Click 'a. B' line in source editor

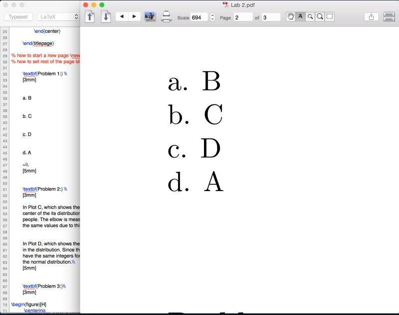(27, 98)
